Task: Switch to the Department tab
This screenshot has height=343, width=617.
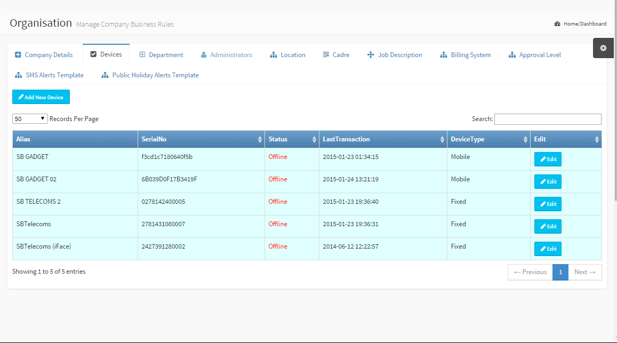Action: [161, 55]
